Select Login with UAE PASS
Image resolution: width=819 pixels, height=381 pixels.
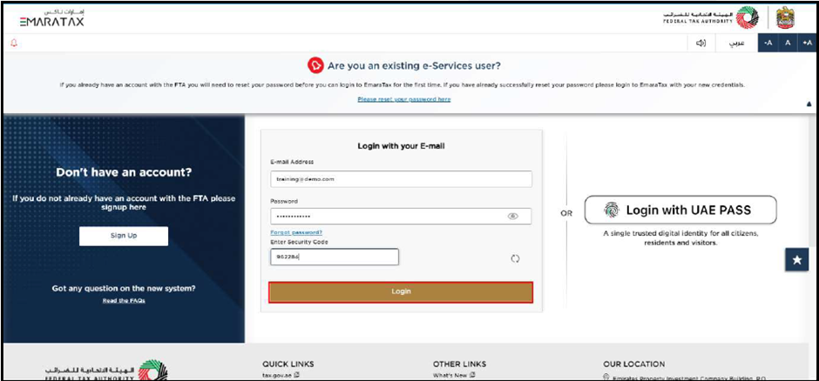tap(680, 210)
